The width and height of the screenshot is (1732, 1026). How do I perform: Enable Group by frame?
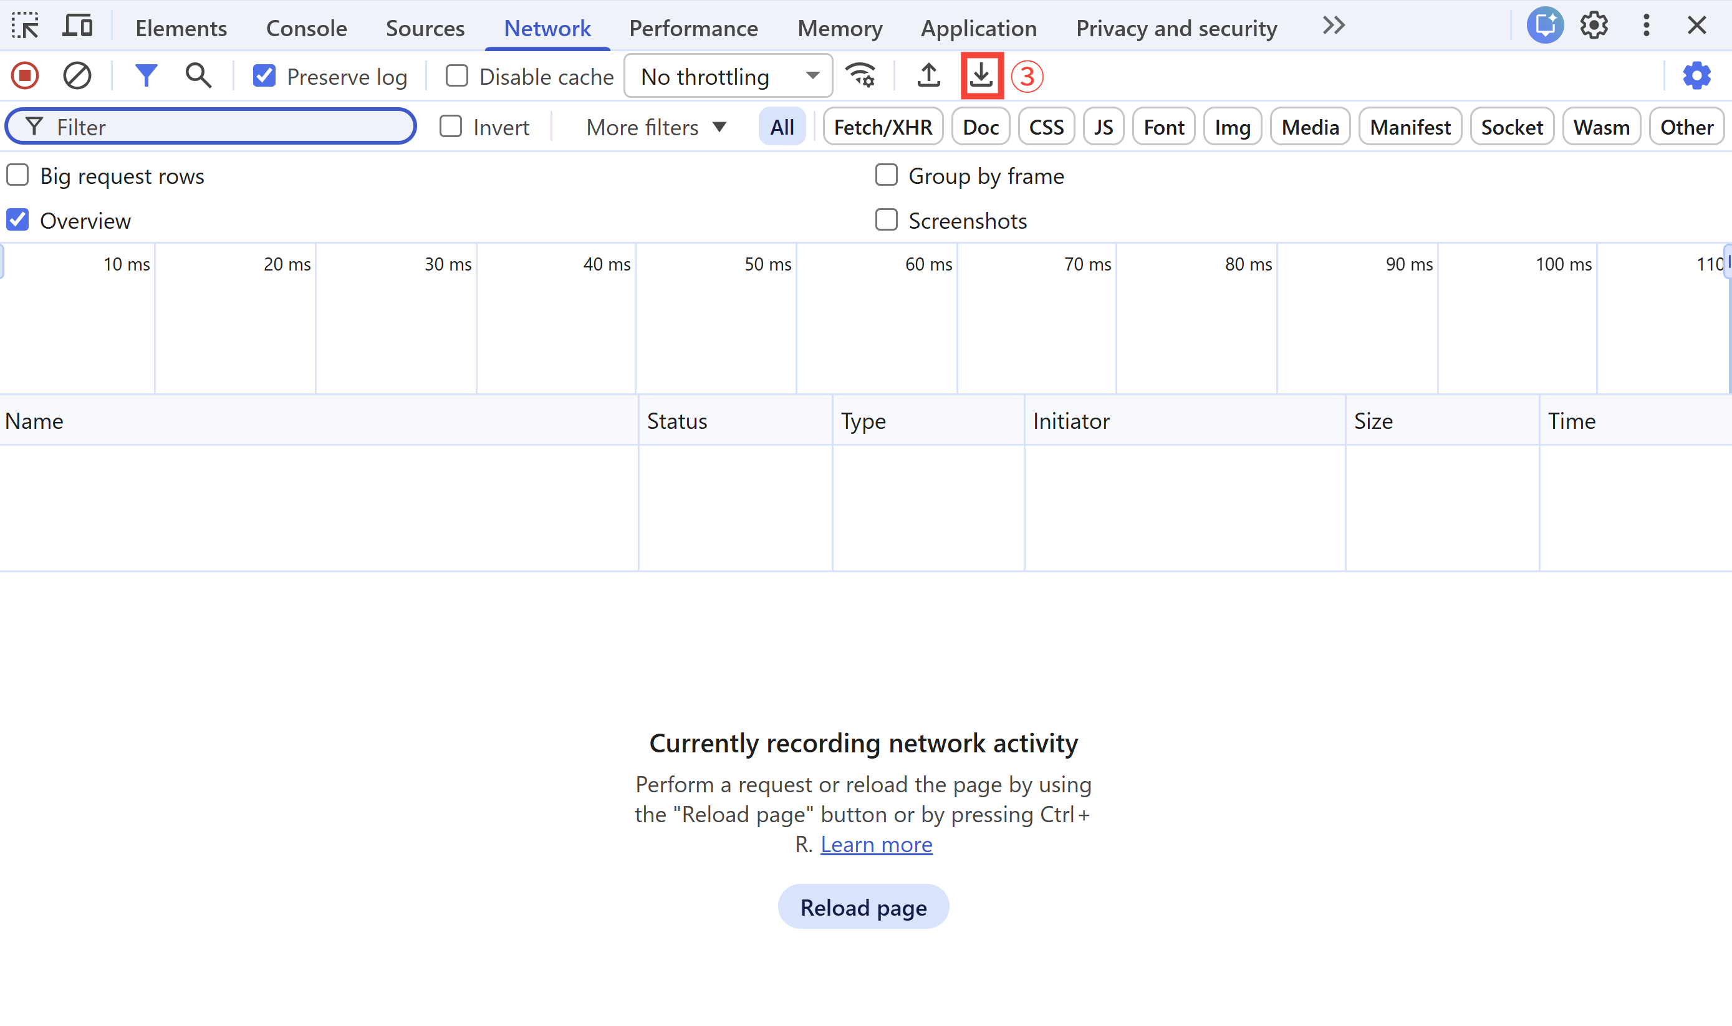click(x=887, y=176)
